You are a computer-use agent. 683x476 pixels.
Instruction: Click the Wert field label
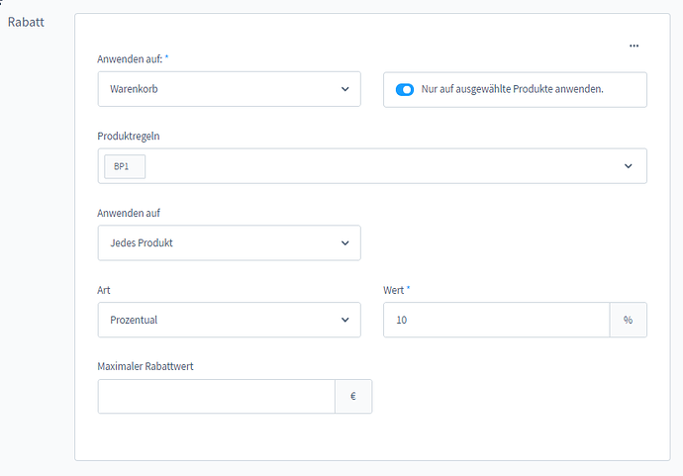(x=393, y=291)
